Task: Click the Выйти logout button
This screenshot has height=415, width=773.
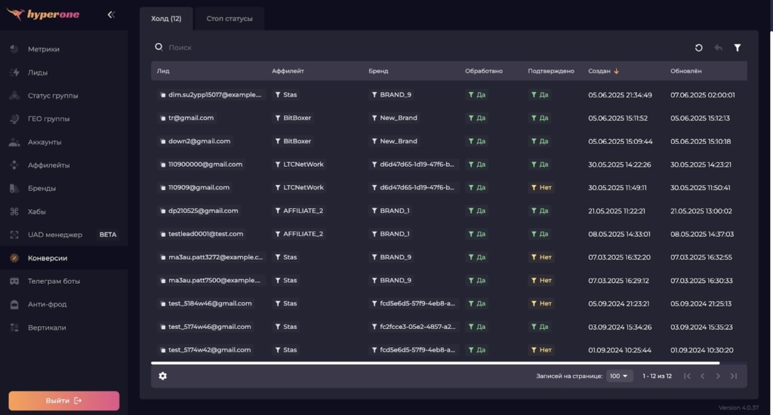Action: pyautogui.click(x=63, y=401)
